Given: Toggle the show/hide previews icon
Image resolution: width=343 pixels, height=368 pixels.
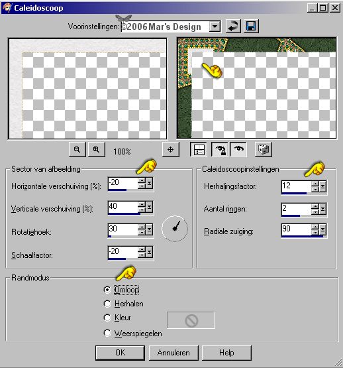Looking at the screenshot, I should (199, 149).
